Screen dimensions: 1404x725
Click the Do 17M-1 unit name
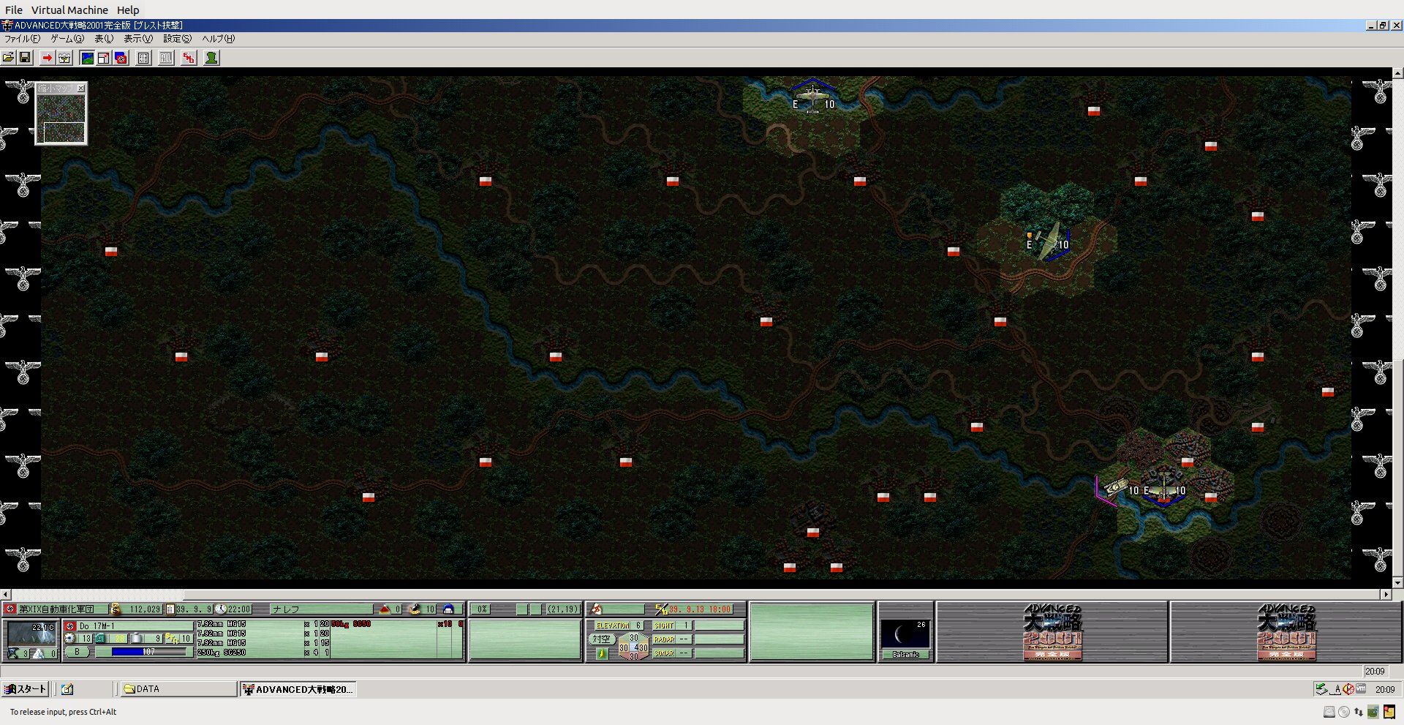click(97, 626)
